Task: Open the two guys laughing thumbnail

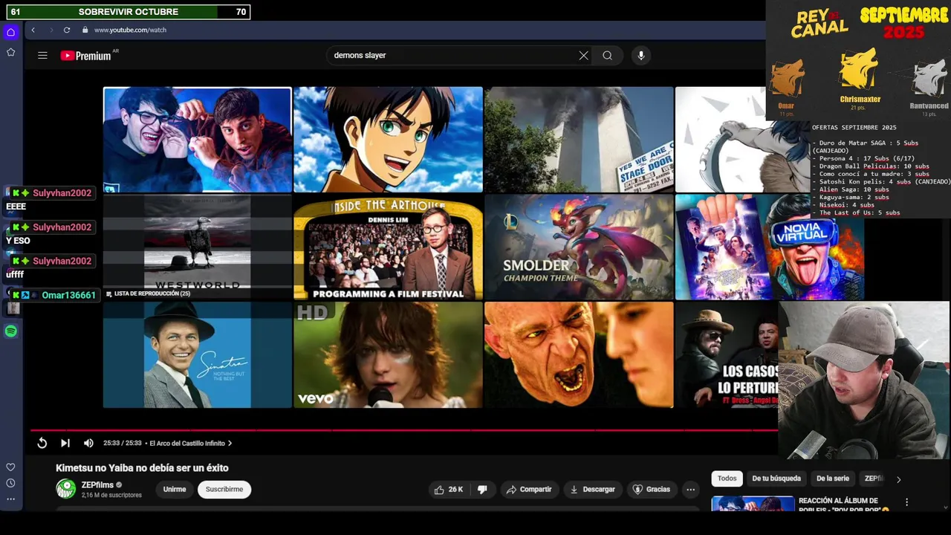Action: click(x=198, y=140)
